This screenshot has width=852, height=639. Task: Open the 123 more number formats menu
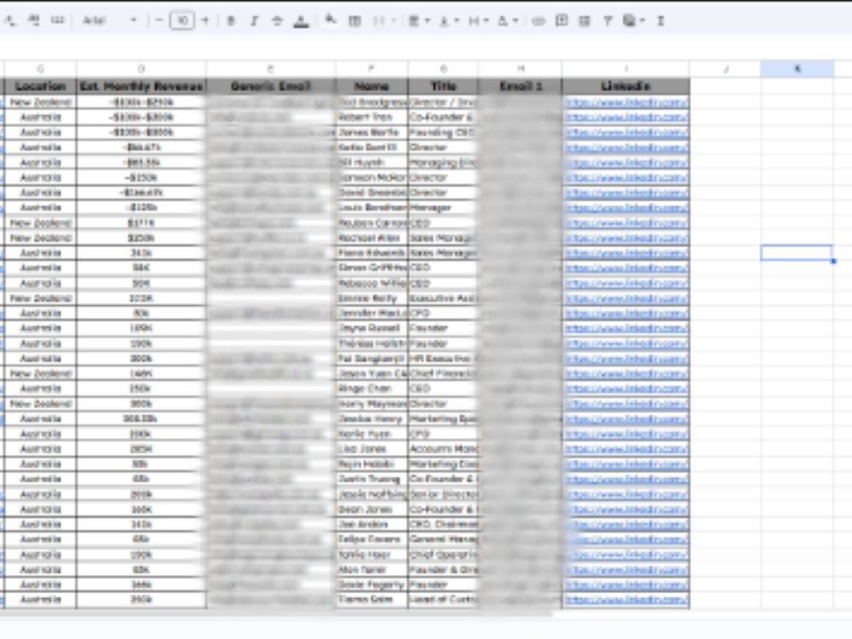(x=57, y=20)
